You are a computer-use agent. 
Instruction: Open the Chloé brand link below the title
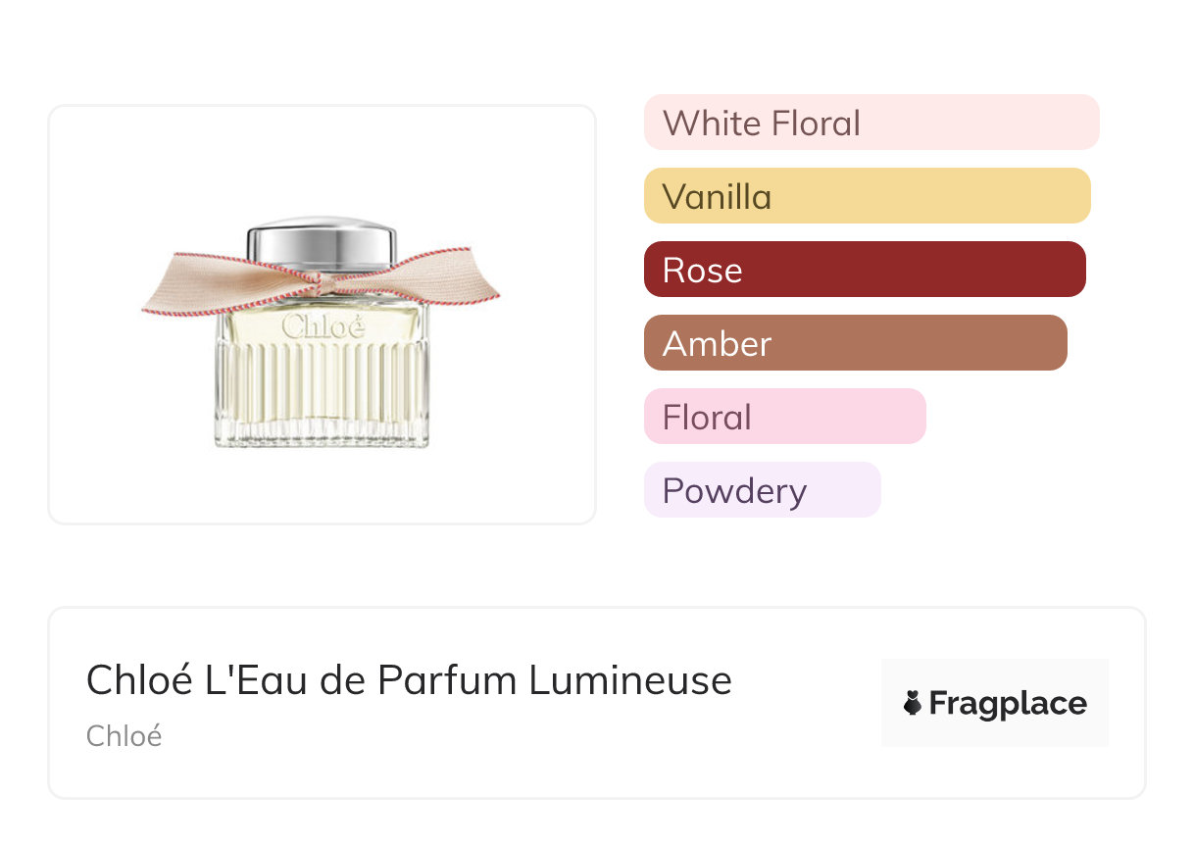pos(124,735)
